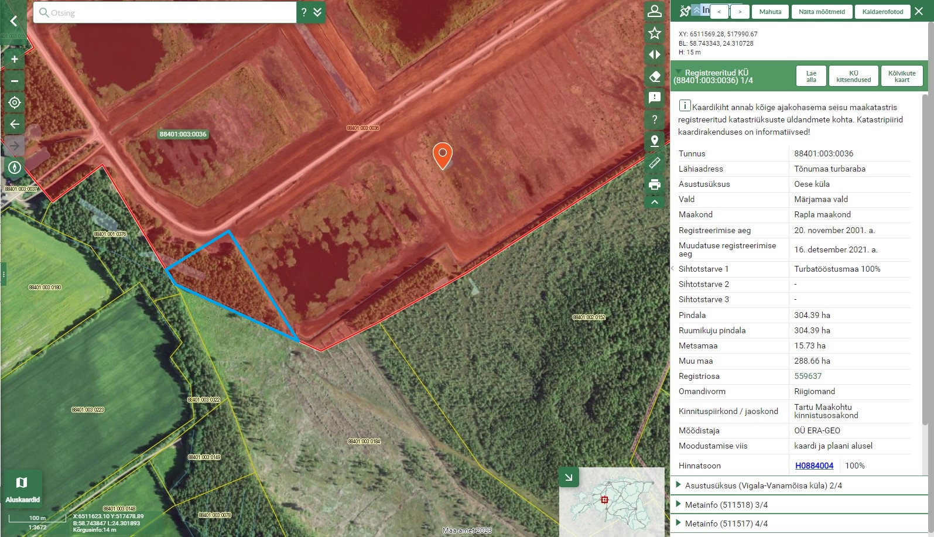Open the user account icon
Image resolution: width=934 pixels, height=537 pixels.
[655, 12]
